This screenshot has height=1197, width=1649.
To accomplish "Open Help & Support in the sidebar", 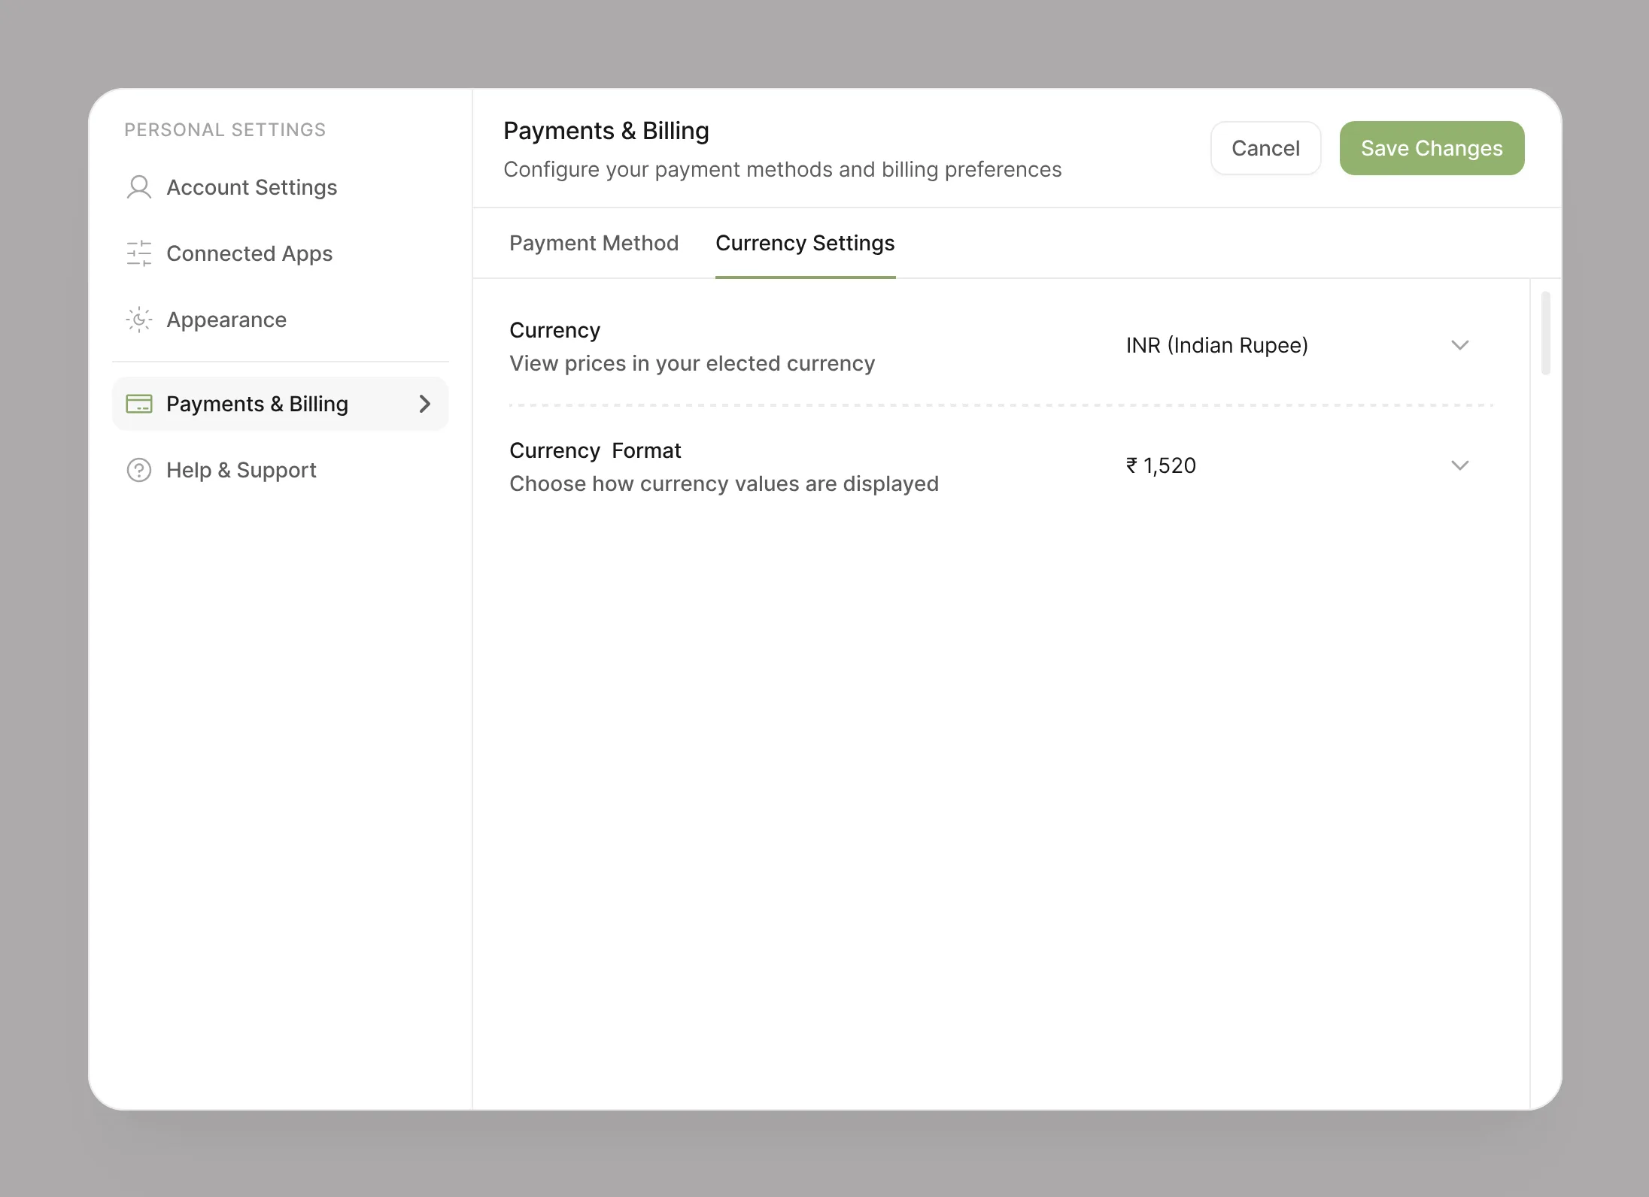I will pos(280,470).
